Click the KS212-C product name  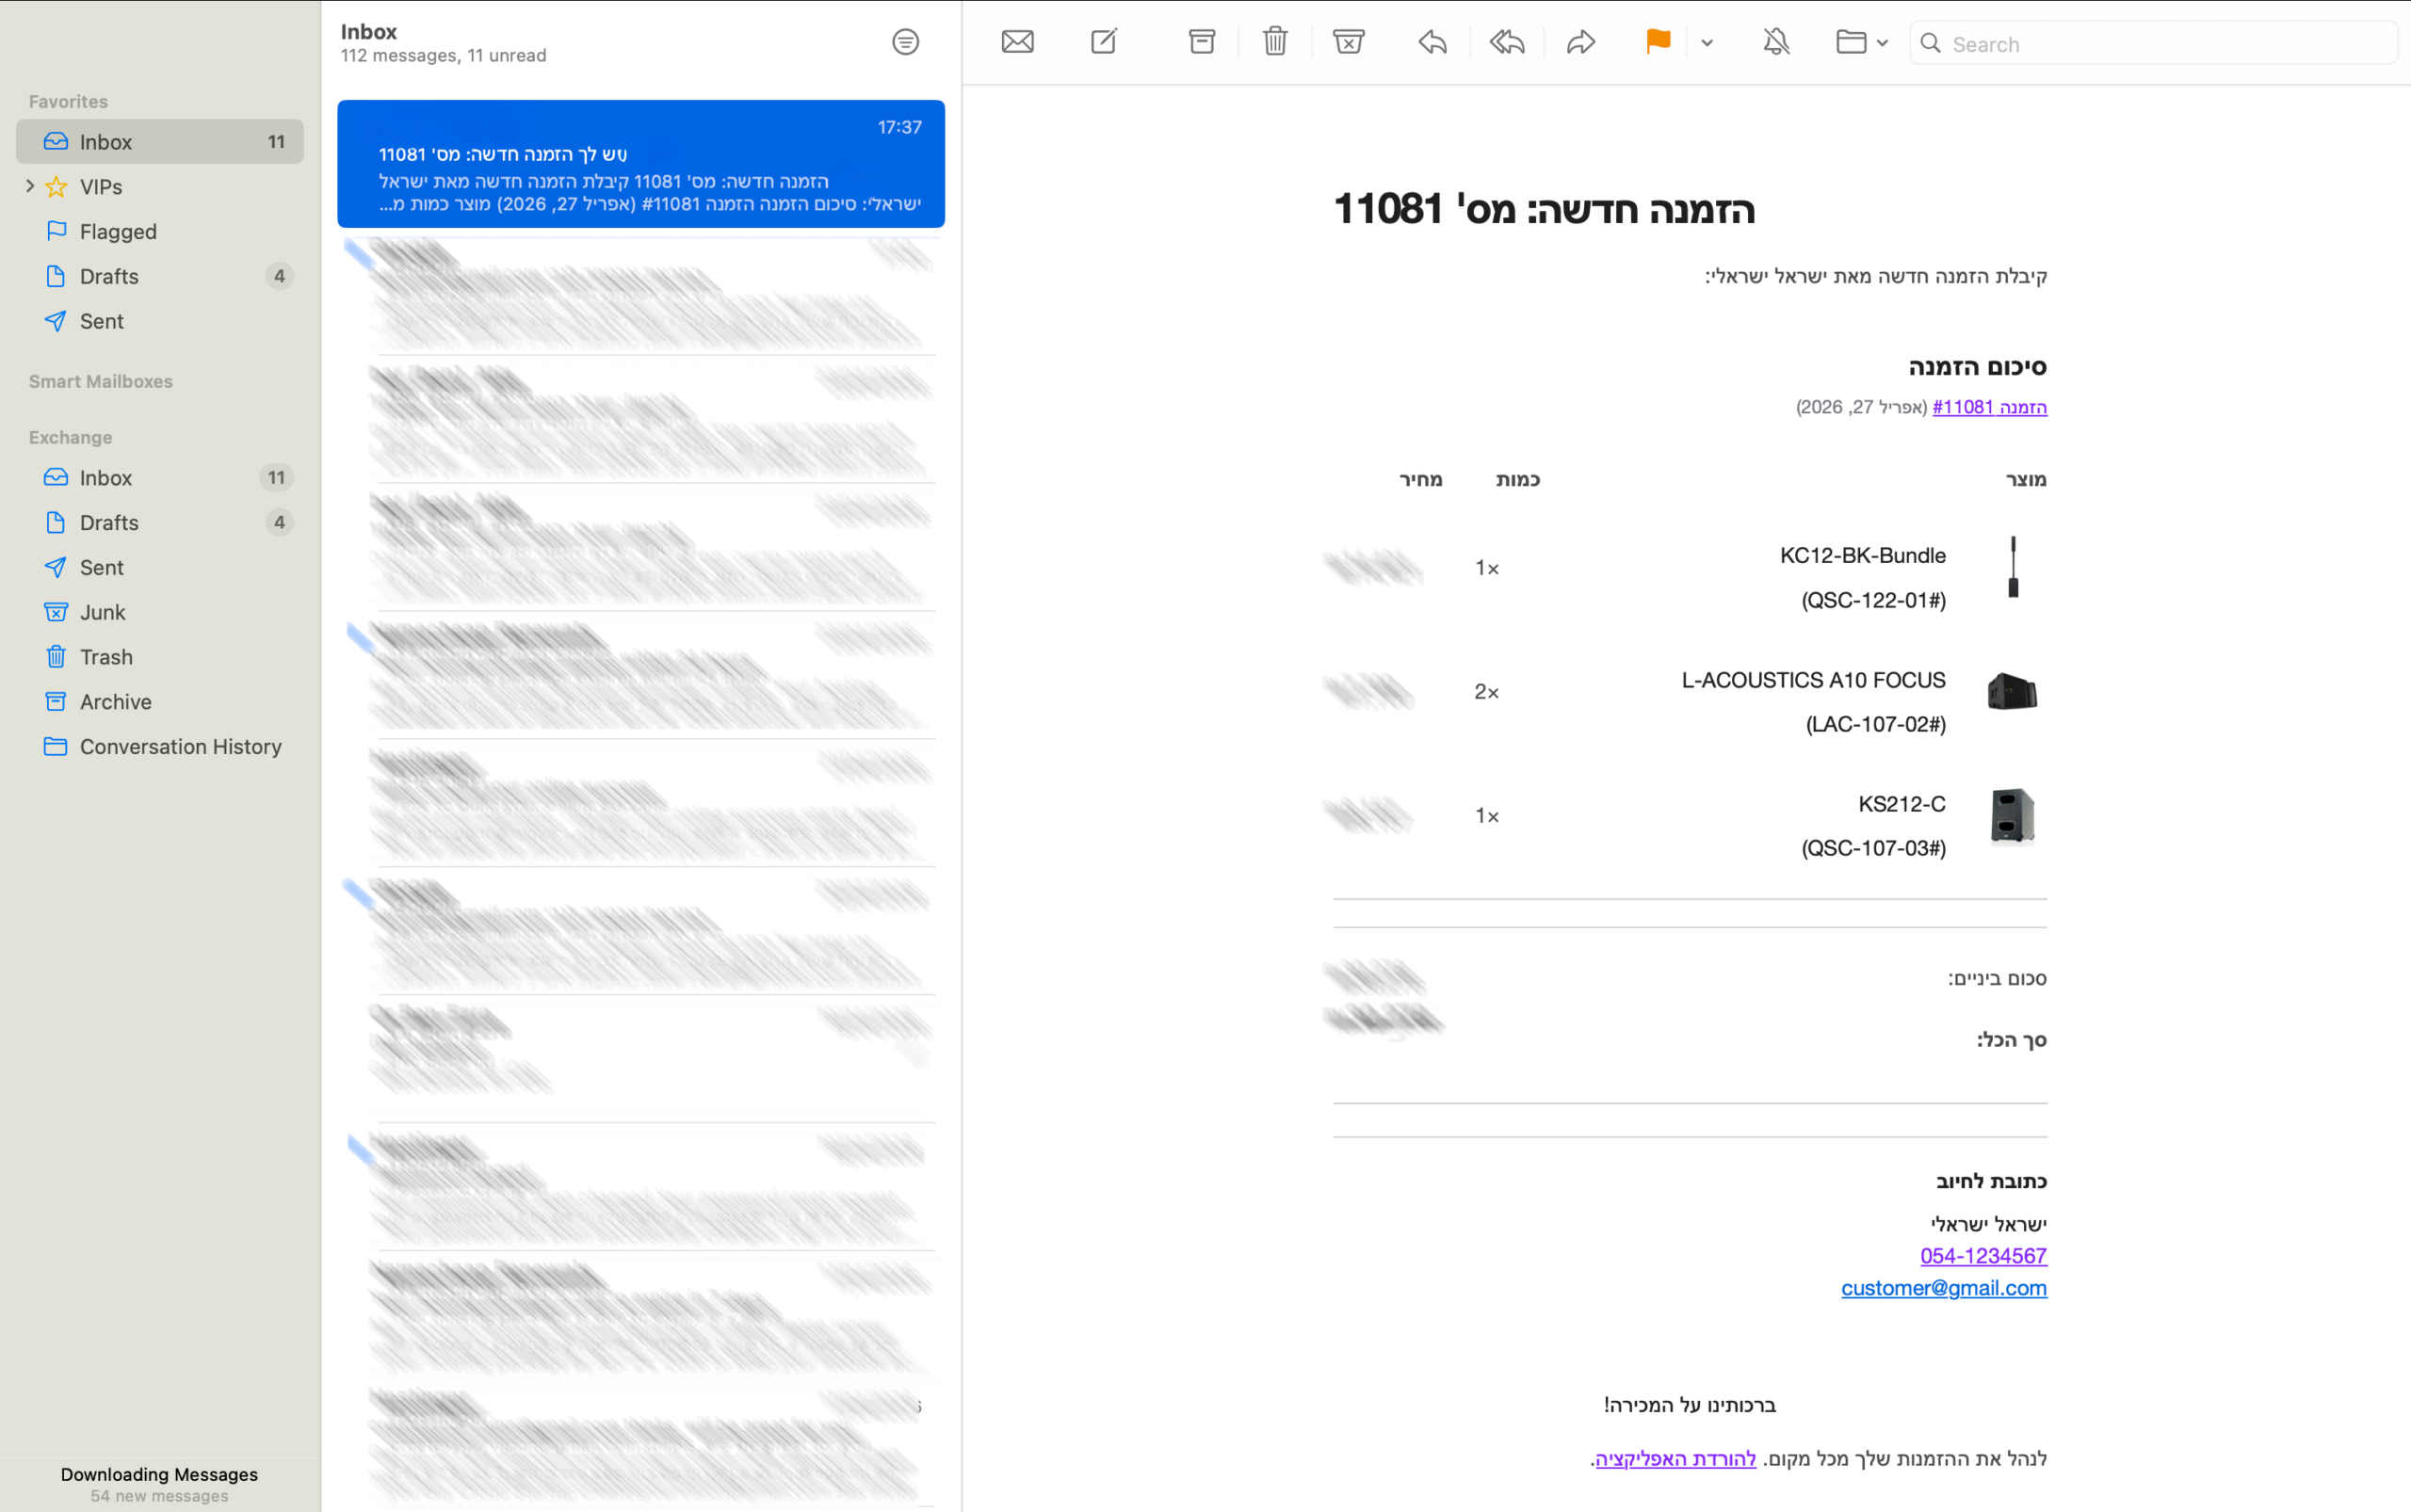click(1901, 804)
